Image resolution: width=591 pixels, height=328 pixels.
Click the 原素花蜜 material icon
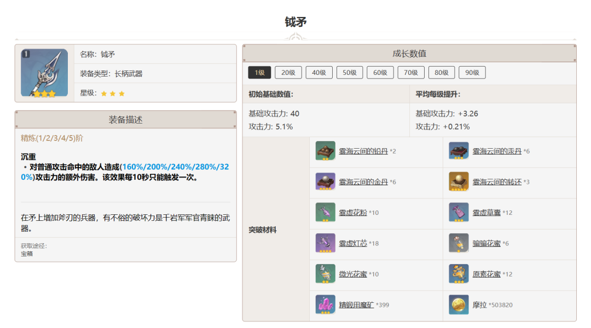(x=459, y=274)
